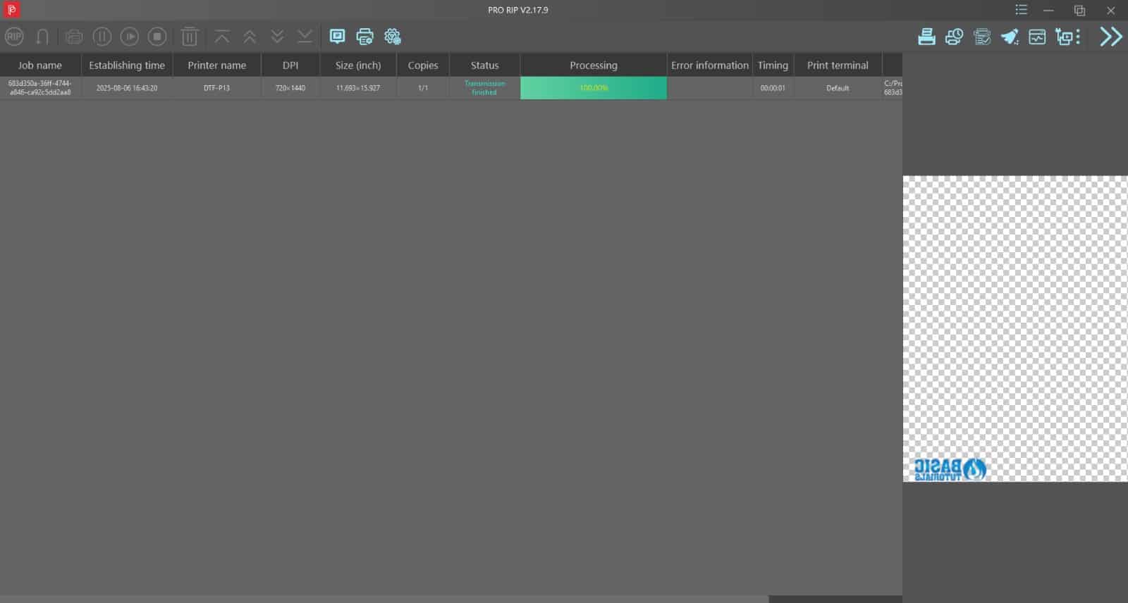Move job to bottom of queue
Viewport: 1128px width, 603px height.
coord(305,37)
